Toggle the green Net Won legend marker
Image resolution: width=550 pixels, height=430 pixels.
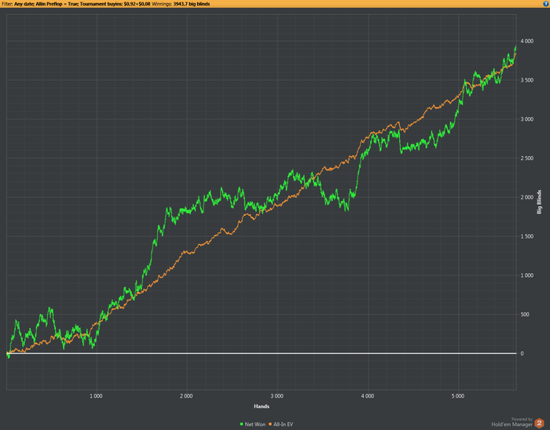[241, 424]
